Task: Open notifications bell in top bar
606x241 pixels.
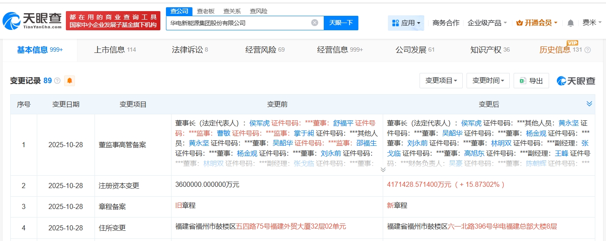Action: click(x=571, y=23)
